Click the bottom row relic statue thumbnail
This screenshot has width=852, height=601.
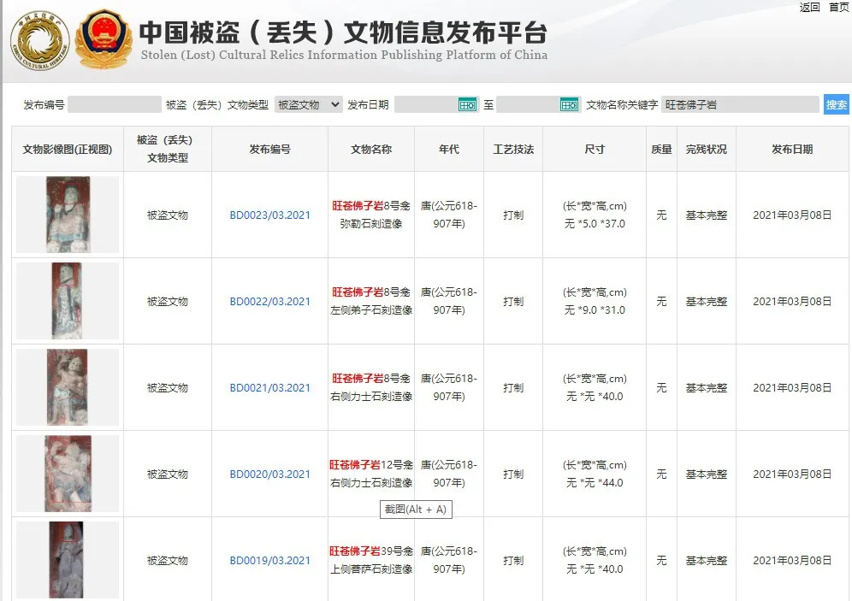[x=67, y=560]
